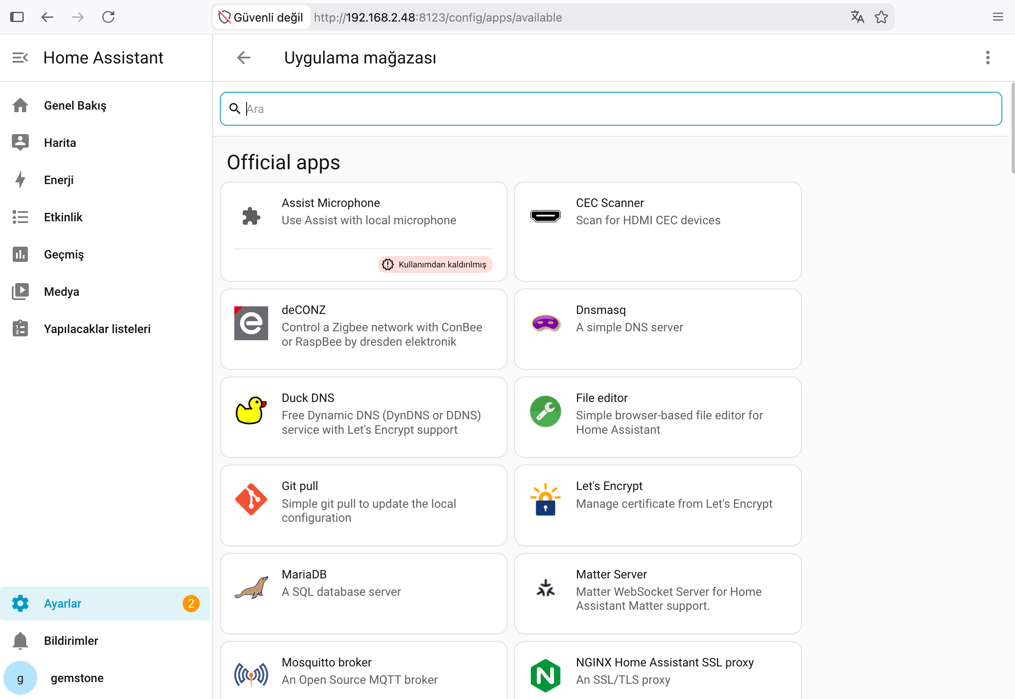Screen dimensions: 1015x699
Task: Click the gemstone user avatar
Action: [20, 678]
